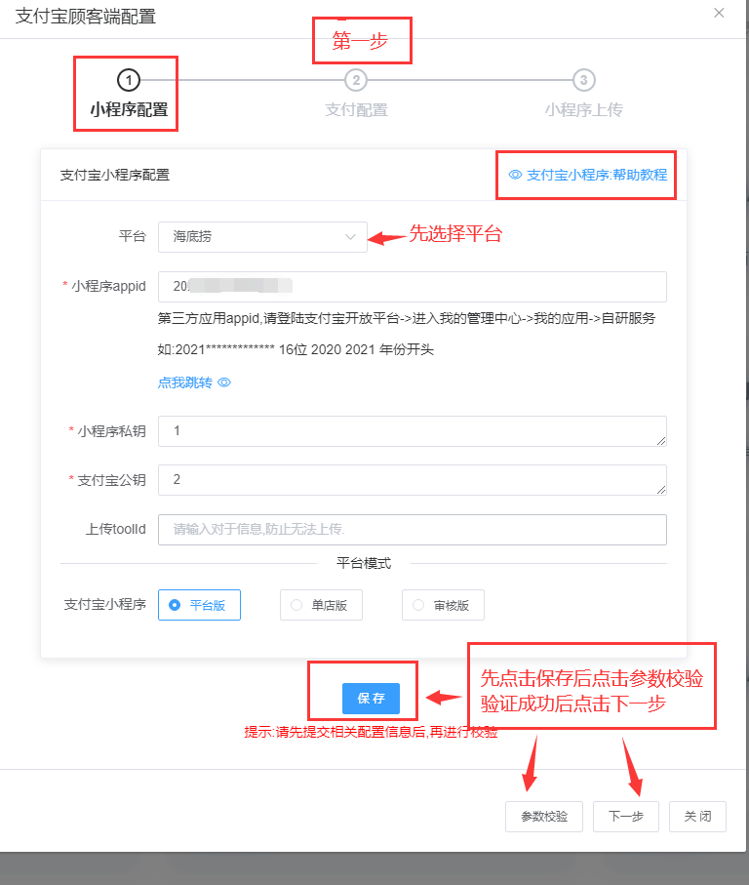
Task: Select the 审核版 radio option
Action: [443, 605]
